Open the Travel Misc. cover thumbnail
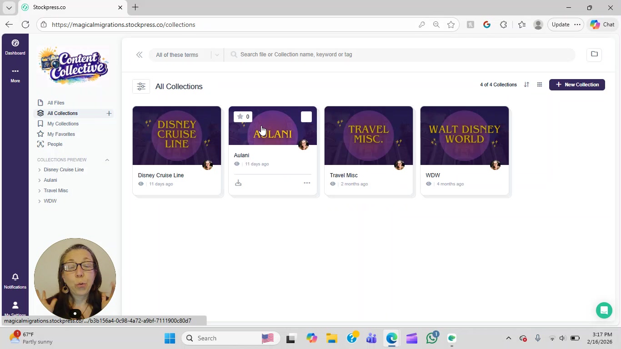 coord(369,135)
